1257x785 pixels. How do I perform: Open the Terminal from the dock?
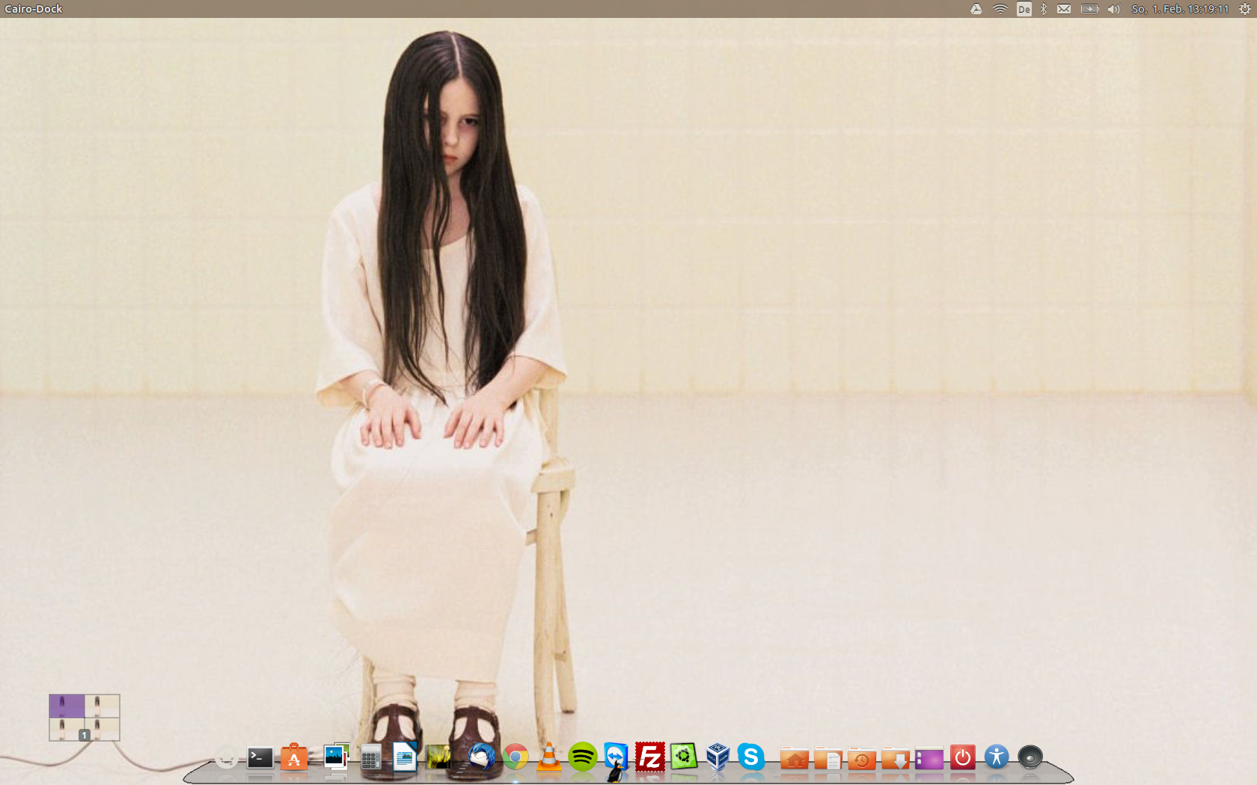point(260,758)
